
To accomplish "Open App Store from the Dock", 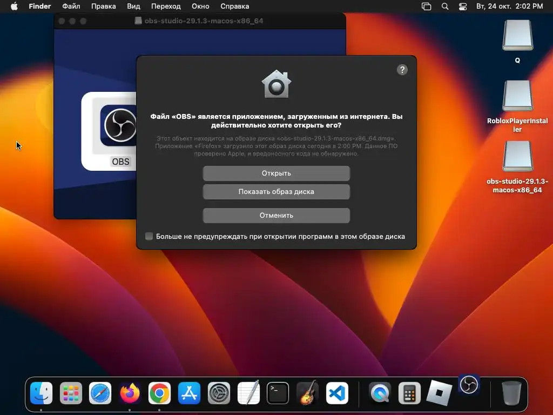I will point(189,393).
